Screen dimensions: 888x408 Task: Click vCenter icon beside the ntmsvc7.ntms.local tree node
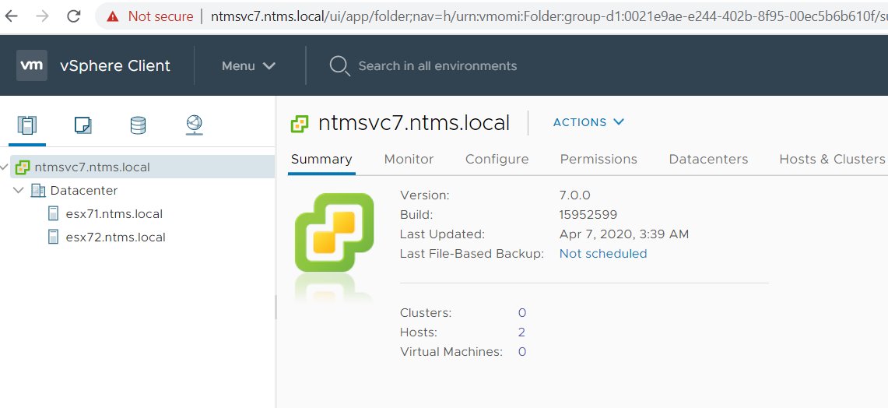(x=22, y=167)
